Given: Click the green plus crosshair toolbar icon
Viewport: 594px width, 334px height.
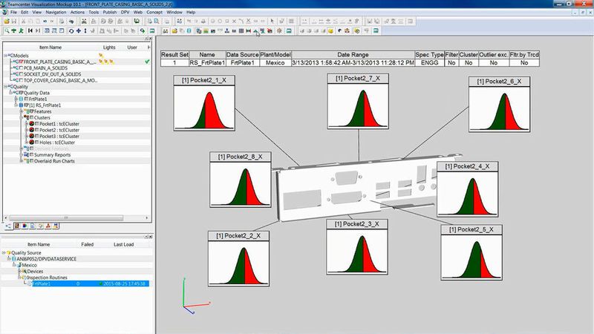Looking at the screenshot, I should click(13, 30).
